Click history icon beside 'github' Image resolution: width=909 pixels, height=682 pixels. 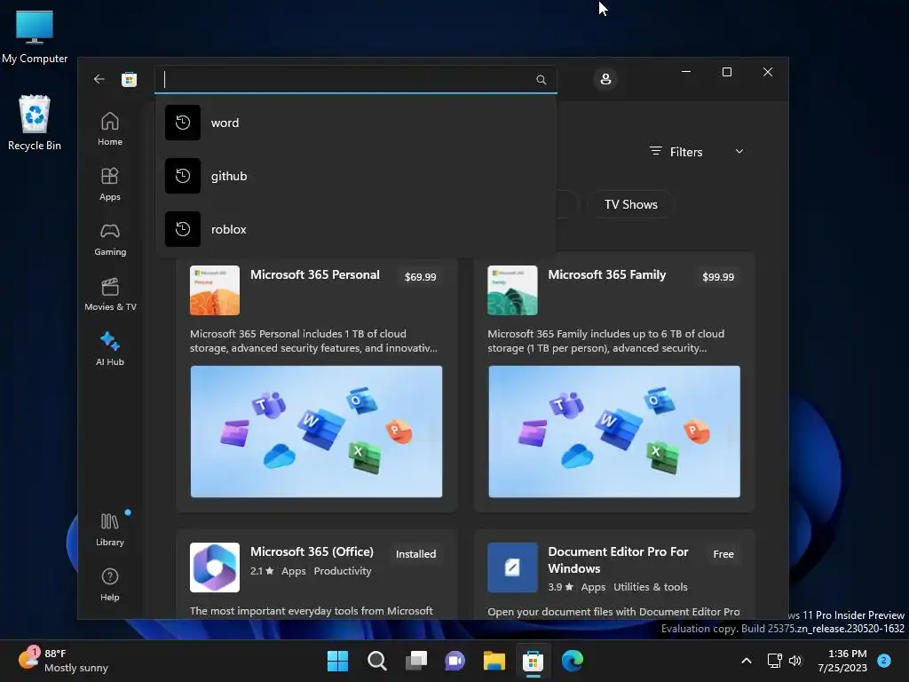click(x=183, y=176)
